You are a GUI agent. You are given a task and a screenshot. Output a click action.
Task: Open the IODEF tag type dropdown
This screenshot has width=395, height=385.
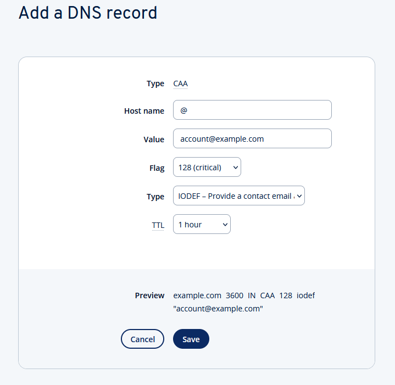tap(238, 196)
